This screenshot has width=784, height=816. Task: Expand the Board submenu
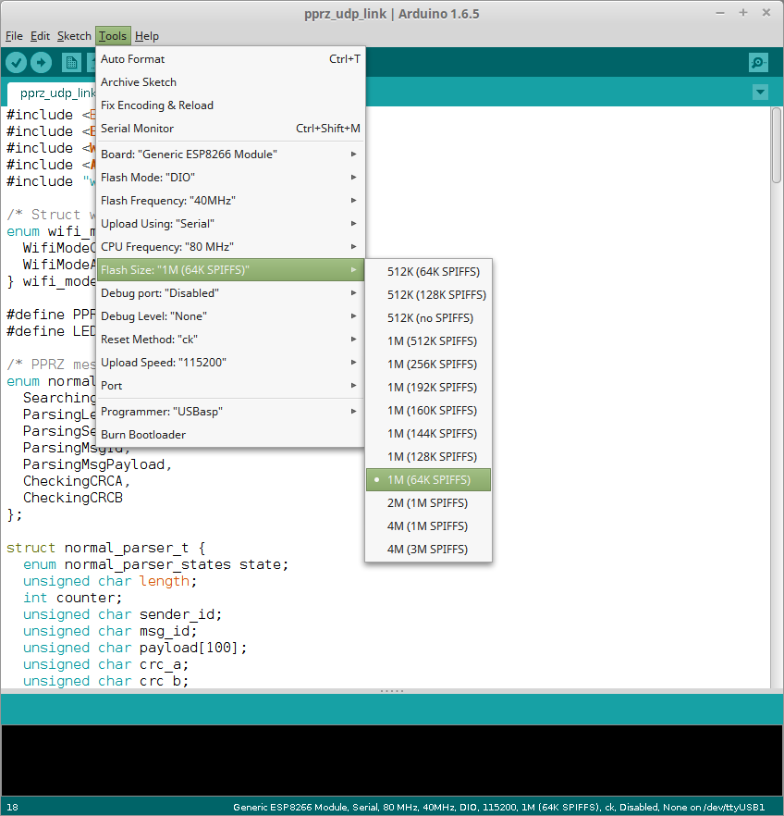[230, 154]
